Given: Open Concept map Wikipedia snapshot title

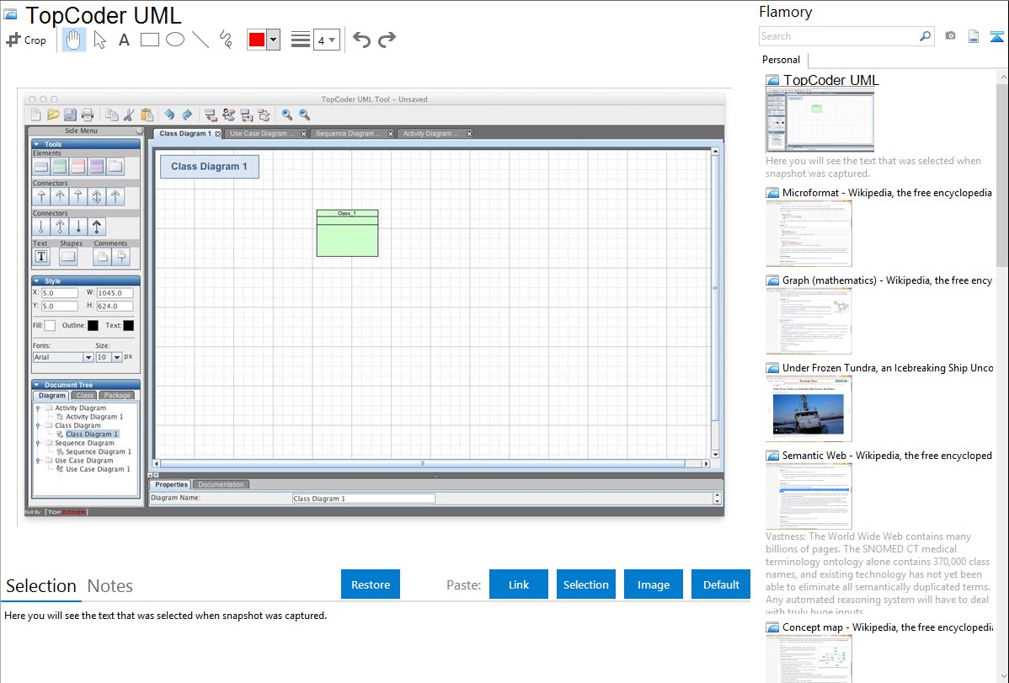Looking at the screenshot, I should tap(887, 627).
